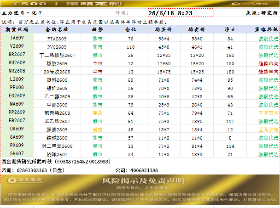Select the 浮止 column header
The width and height of the screenshot is (280, 208).
point(230,29)
